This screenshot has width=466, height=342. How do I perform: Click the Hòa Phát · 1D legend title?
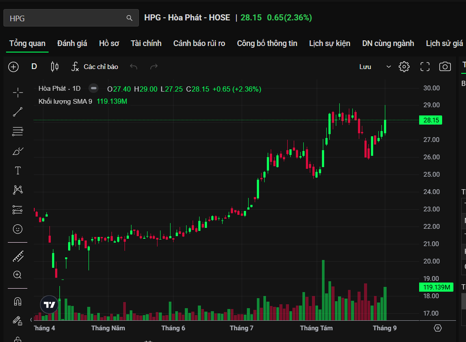tap(59, 89)
